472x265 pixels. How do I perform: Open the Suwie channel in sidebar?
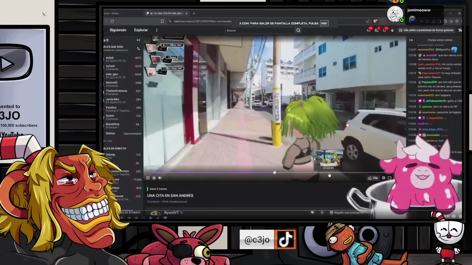(123, 117)
